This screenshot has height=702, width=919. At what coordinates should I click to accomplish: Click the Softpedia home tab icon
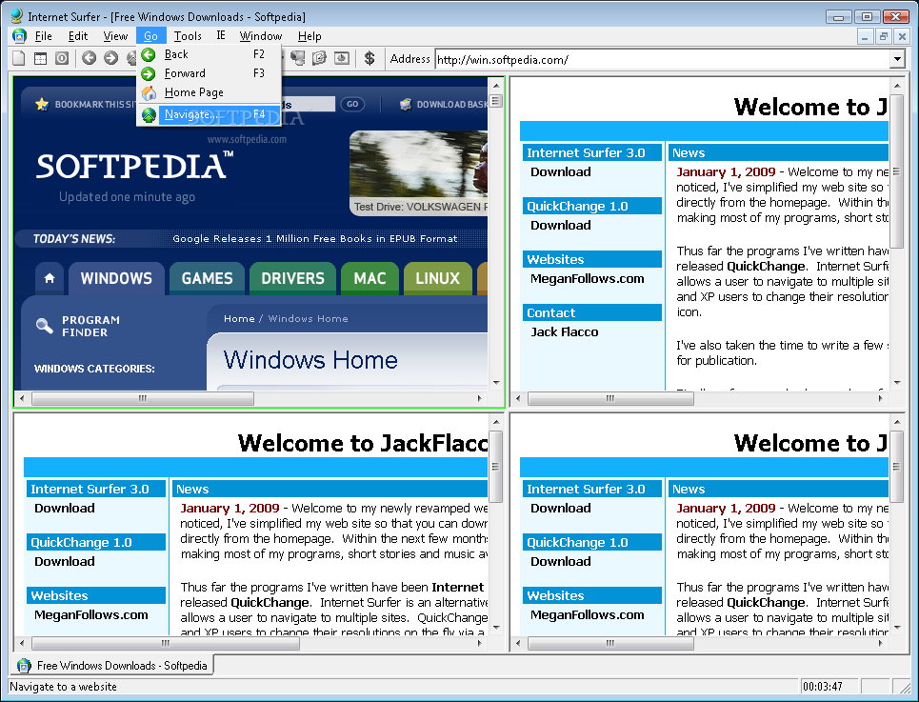50,278
